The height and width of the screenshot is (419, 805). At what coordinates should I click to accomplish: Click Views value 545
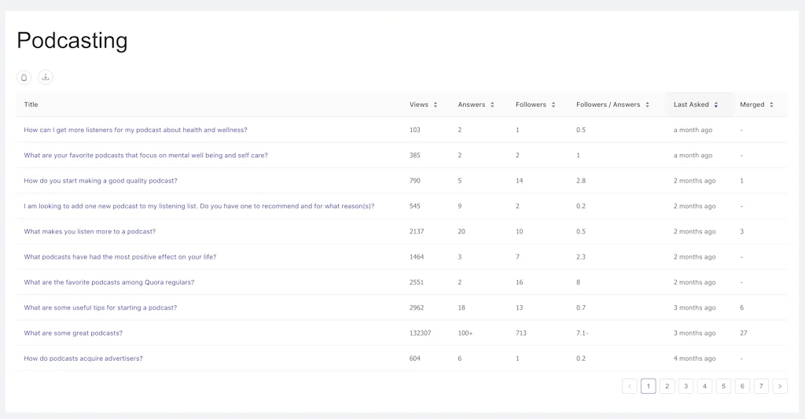tap(415, 206)
